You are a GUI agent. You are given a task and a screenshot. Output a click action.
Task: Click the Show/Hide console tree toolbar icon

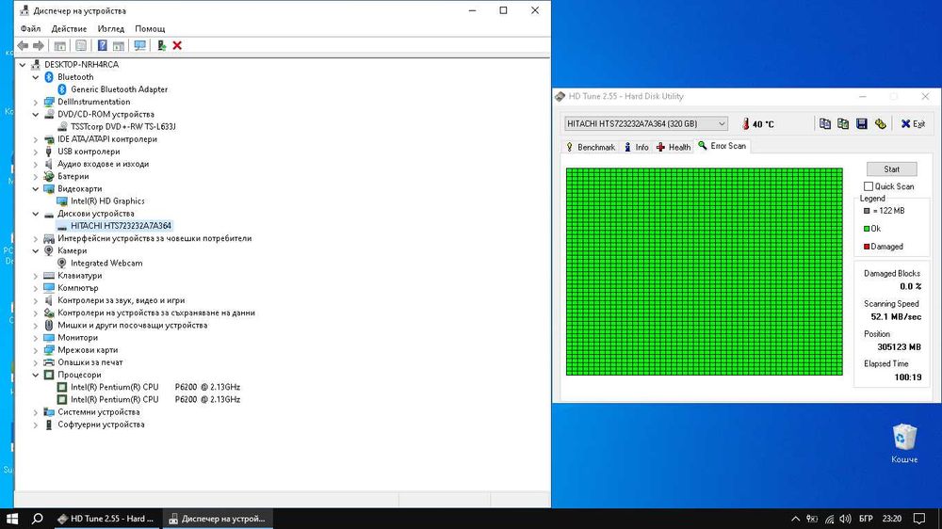60,45
